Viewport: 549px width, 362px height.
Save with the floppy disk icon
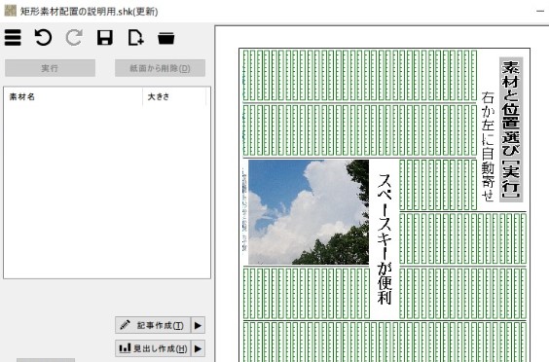105,37
